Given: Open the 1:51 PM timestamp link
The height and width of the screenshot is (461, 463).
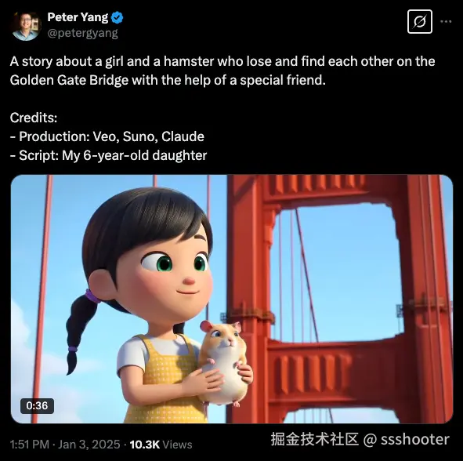Looking at the screenshot, I should [30, 445].
